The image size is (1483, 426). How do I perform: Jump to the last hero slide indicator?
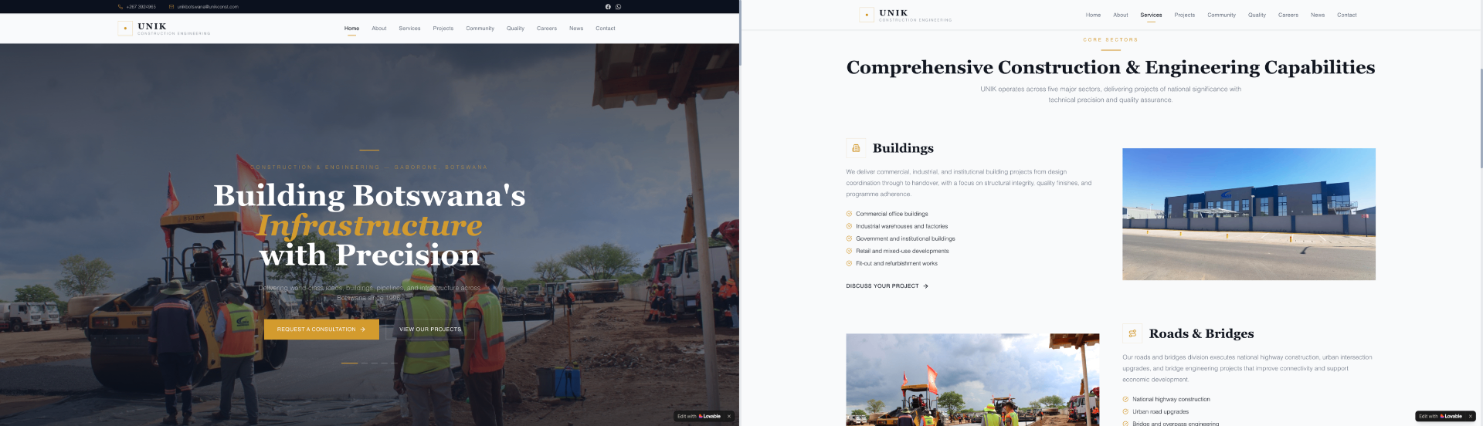pos(394,363)
